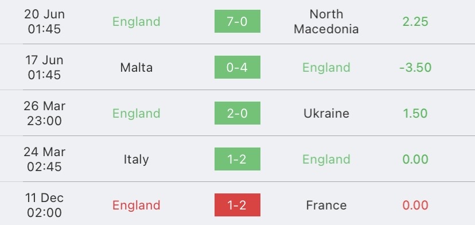Open the 2-0 score badge
Viewport: 475px width, 225px height.
pyautogui.click(x=237, y=113)
